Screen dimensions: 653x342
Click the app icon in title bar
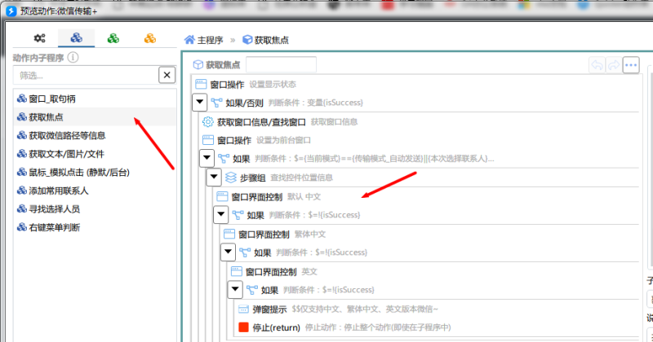tap(11, 11)
